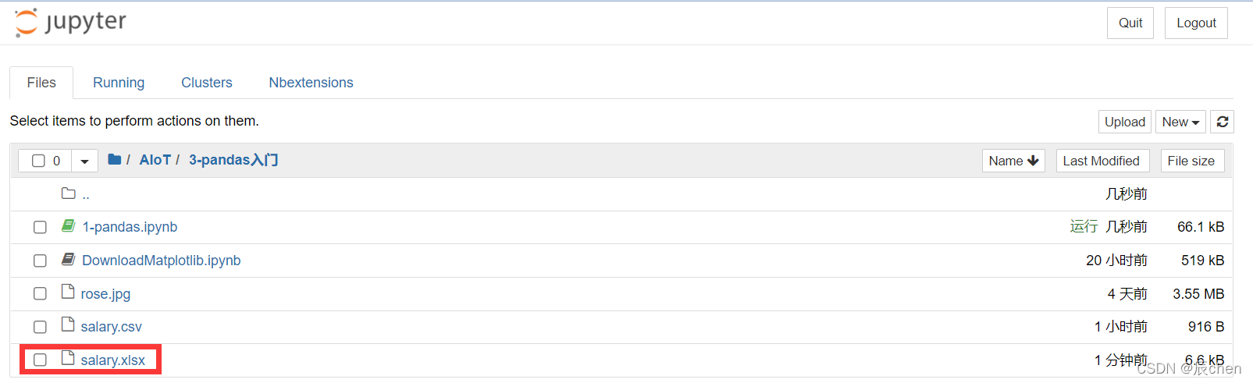Refresh the notebook file list
1253x383 pixels.
coord(1223,122)
